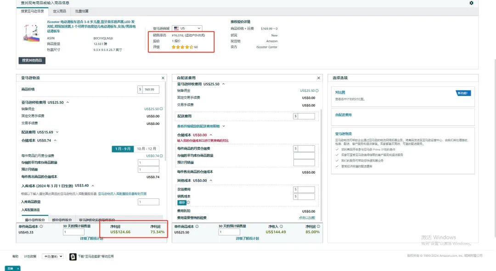Select 亚马逊优化后的货件拆分 tab

point(97,220)
